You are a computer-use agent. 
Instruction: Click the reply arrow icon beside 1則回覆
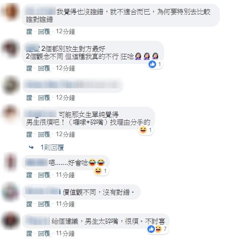(x=31, y=147)
